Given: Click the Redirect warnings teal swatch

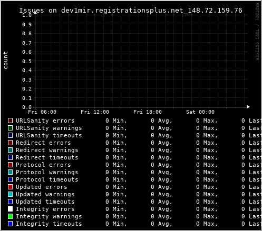Looking at the screenshot, I should pos(10,150).
